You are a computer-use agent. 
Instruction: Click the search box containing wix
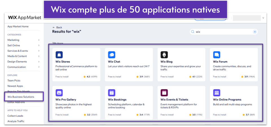[224, 32]
